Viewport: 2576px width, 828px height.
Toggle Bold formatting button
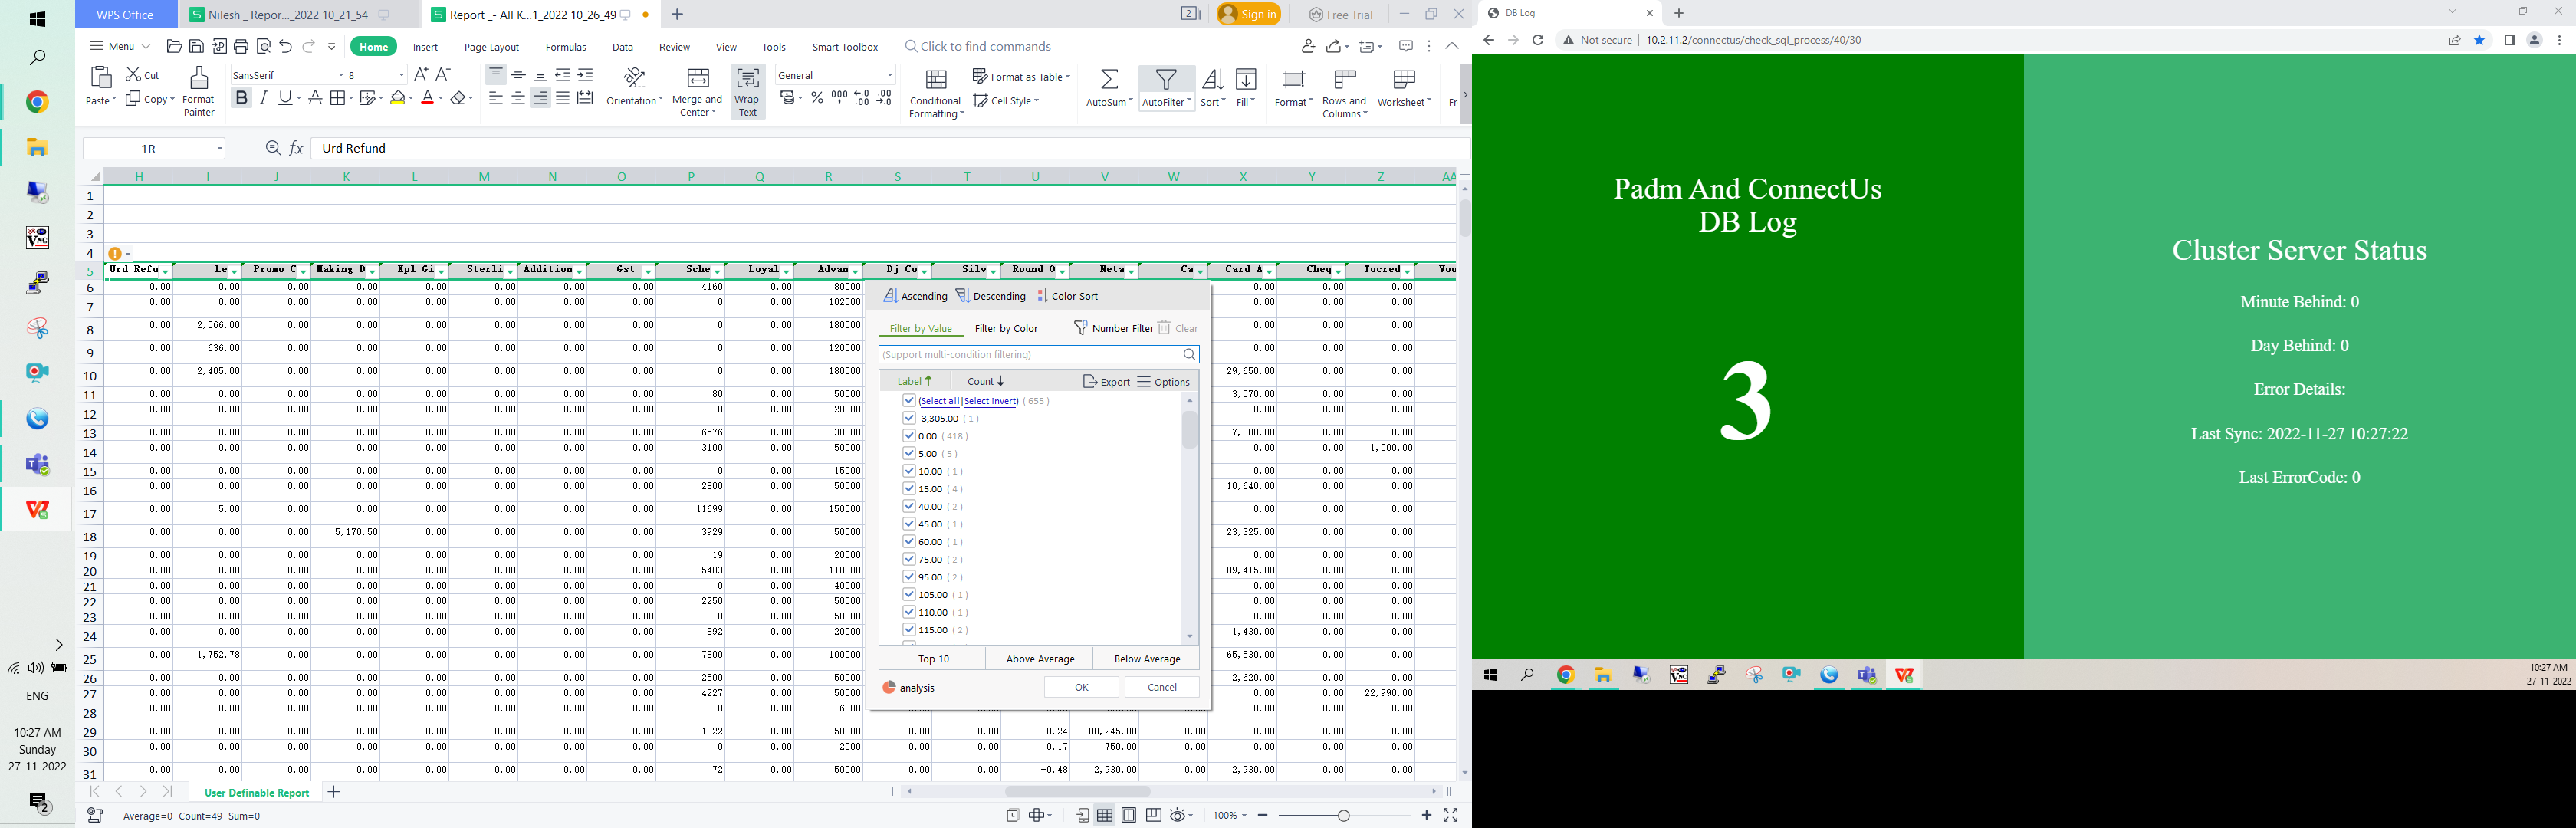click(x=241, y=98)
